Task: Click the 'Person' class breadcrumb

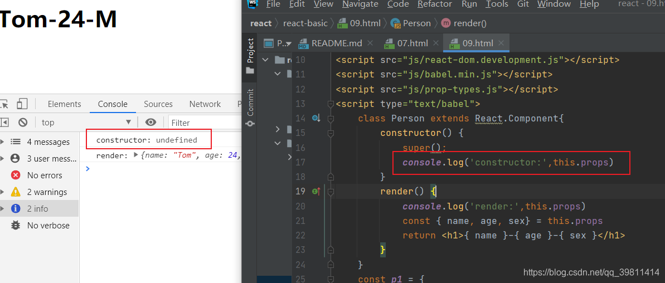Action: (411, 23)
